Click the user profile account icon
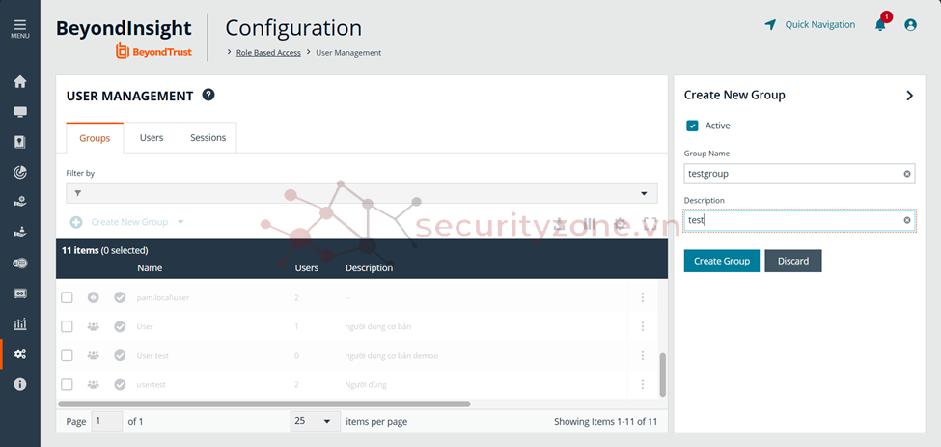 [910, 25]
